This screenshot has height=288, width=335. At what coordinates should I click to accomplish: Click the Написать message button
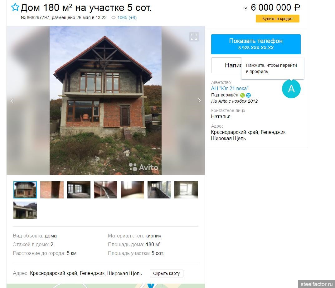pos(226,65)
